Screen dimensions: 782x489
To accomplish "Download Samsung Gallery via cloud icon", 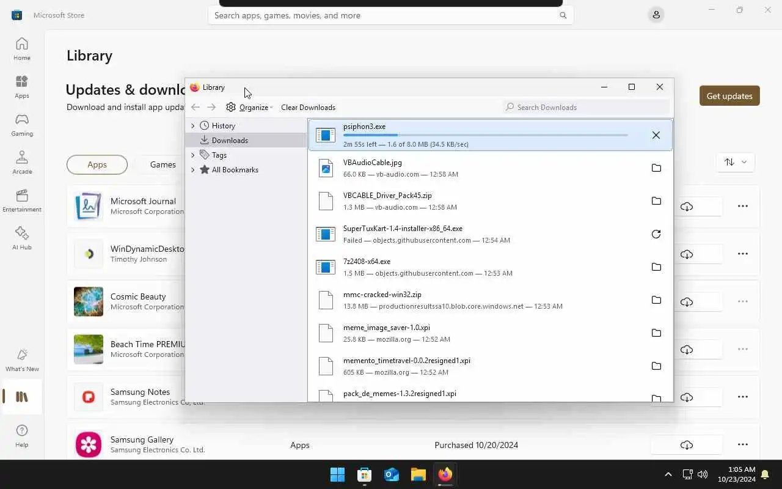I will 687,444.
